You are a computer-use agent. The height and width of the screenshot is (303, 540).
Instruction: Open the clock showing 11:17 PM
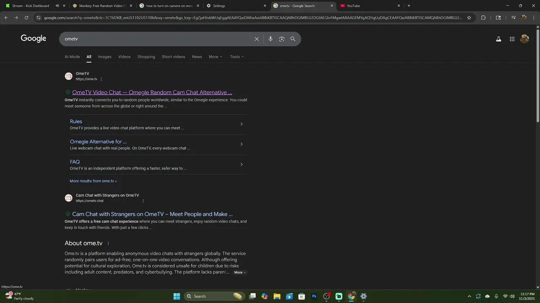(x=527, y=296)
